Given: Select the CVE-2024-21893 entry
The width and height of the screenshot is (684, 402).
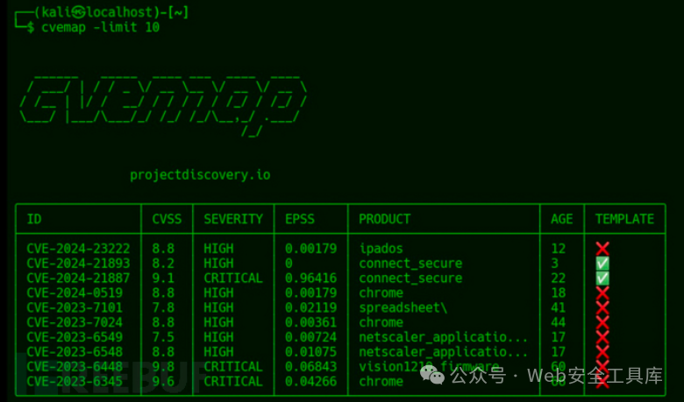Looking at the screenshot, I should 79,264.
